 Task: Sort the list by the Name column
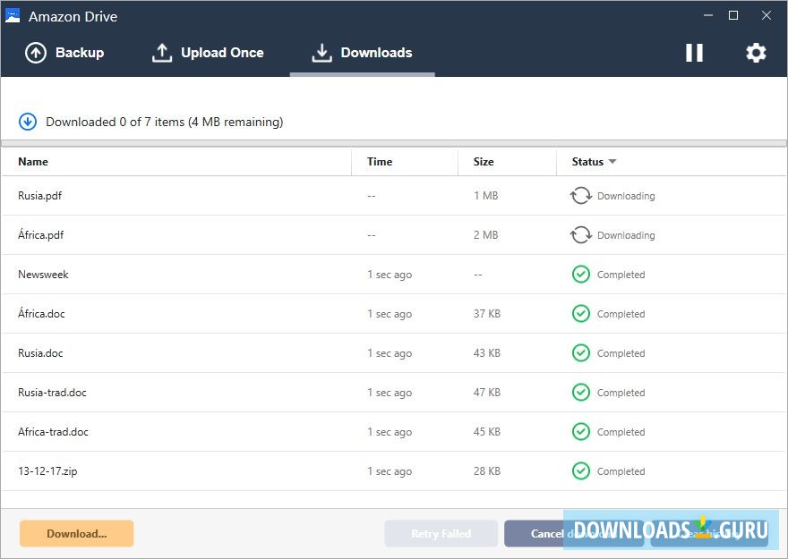click(x=32, y=162)
